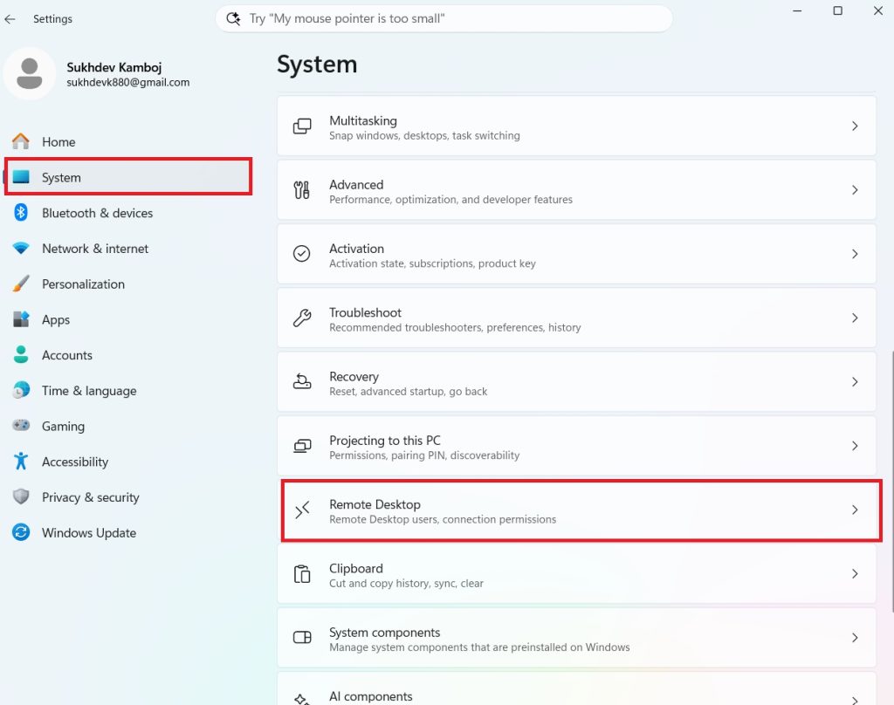Open Network & internet settings
This screenshot has width=894, height=705.
pyautogui.click(x=95, y=249)
